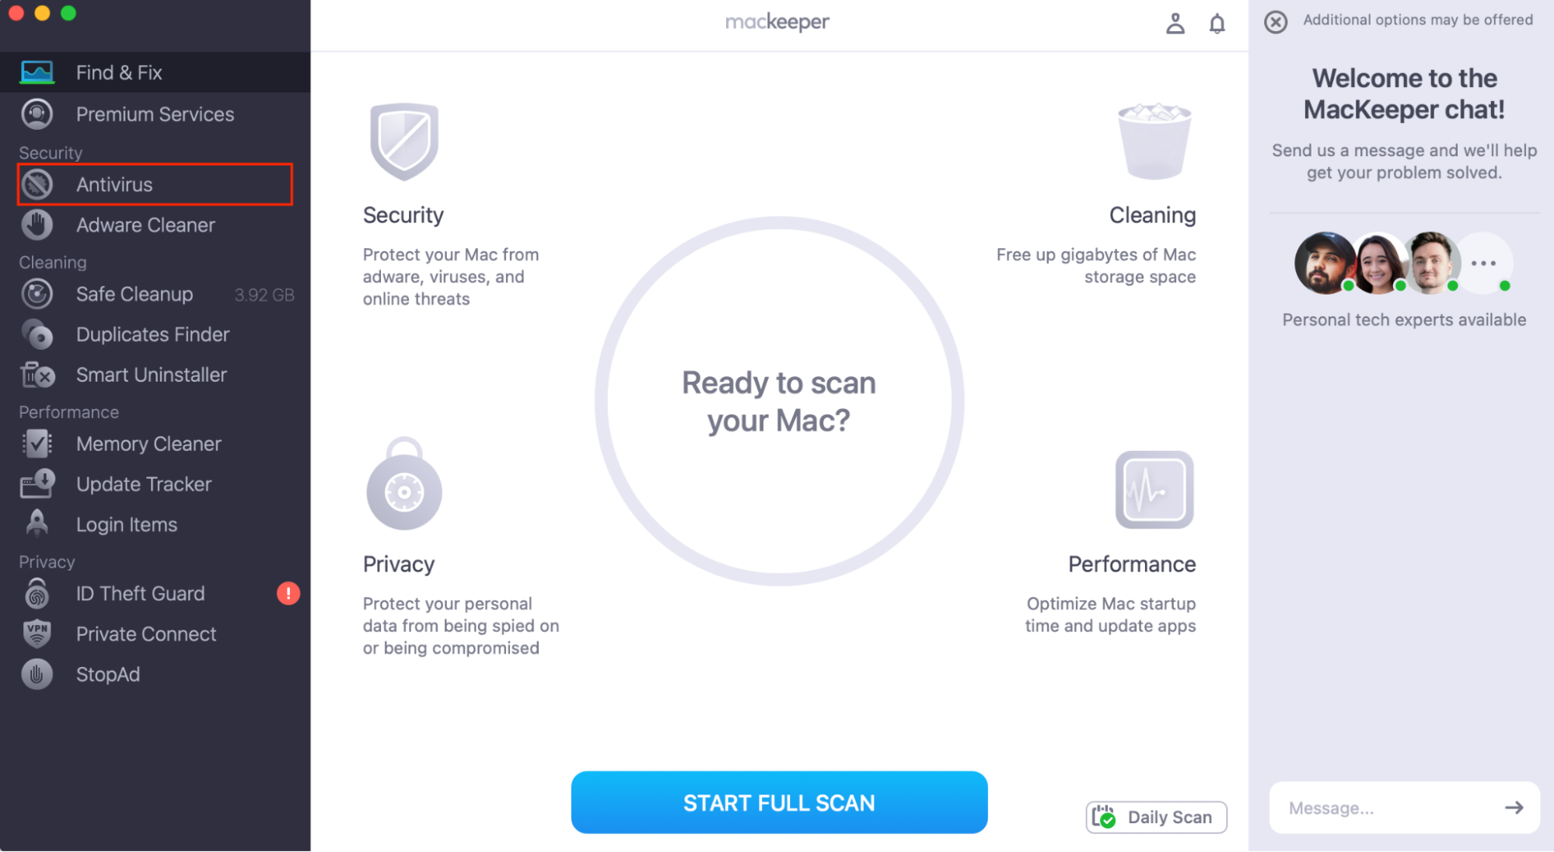Toggle ID Theft Guard alert notification
Screen dimensions: 1554x852
pyautogui.click(x=290, y=594)
